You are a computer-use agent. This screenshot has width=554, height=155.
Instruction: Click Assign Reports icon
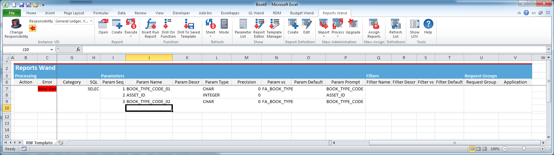click(x=374, y=24)
